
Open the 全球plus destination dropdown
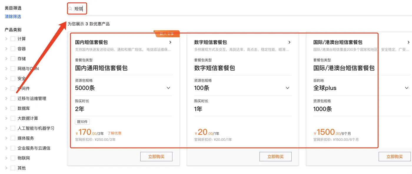[407, 88]
